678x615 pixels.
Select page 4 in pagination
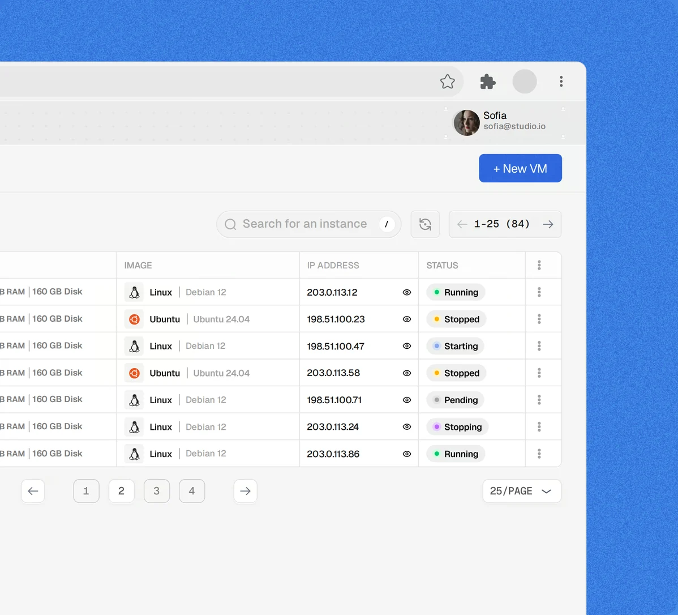191,491
